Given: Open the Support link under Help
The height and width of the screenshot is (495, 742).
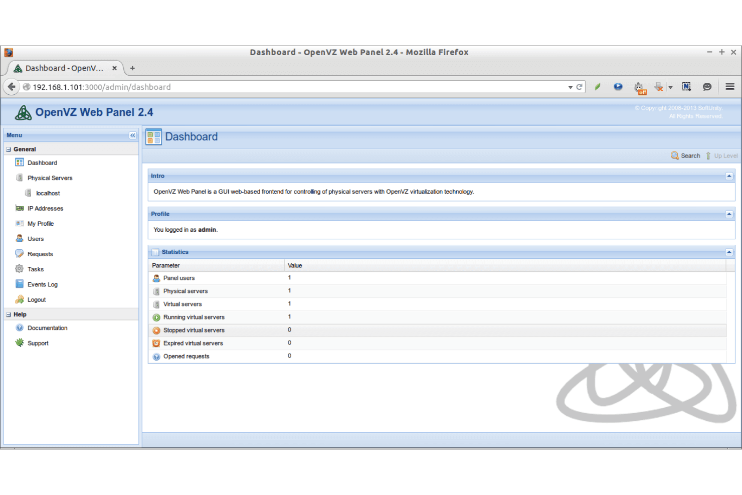Looking at the screenshot, I should (x=38, y=344).
